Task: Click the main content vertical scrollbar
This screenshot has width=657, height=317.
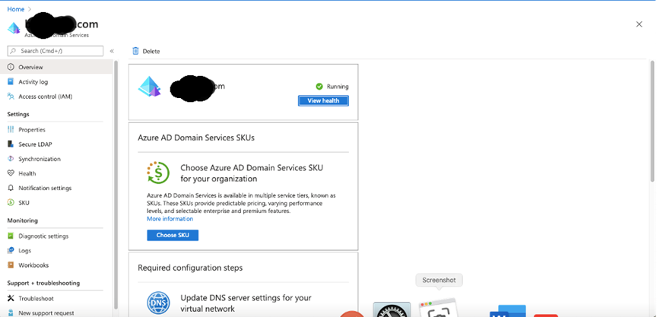Action: [652, 121]
